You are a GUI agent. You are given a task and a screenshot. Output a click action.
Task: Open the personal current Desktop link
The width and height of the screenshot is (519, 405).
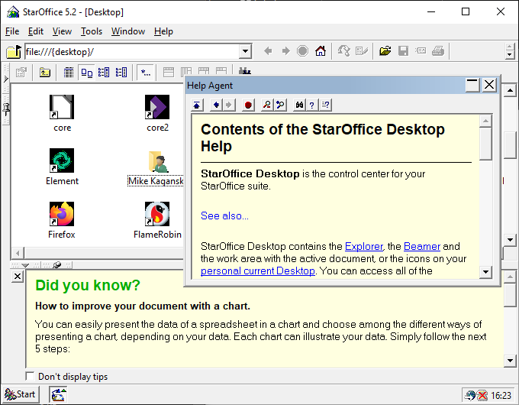257,271
